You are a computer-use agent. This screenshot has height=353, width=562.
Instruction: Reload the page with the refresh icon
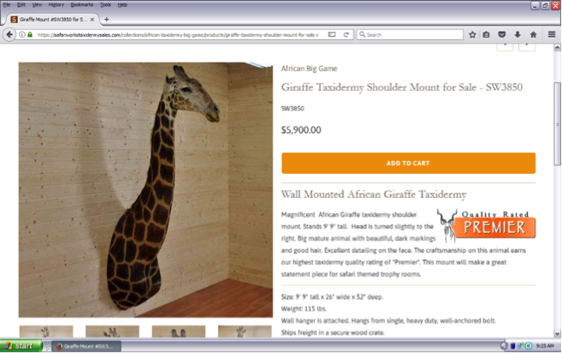coord(346,35)
